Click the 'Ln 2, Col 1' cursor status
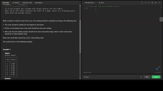The width and height of the screenshot is (163, 91). tap(158, 73)
